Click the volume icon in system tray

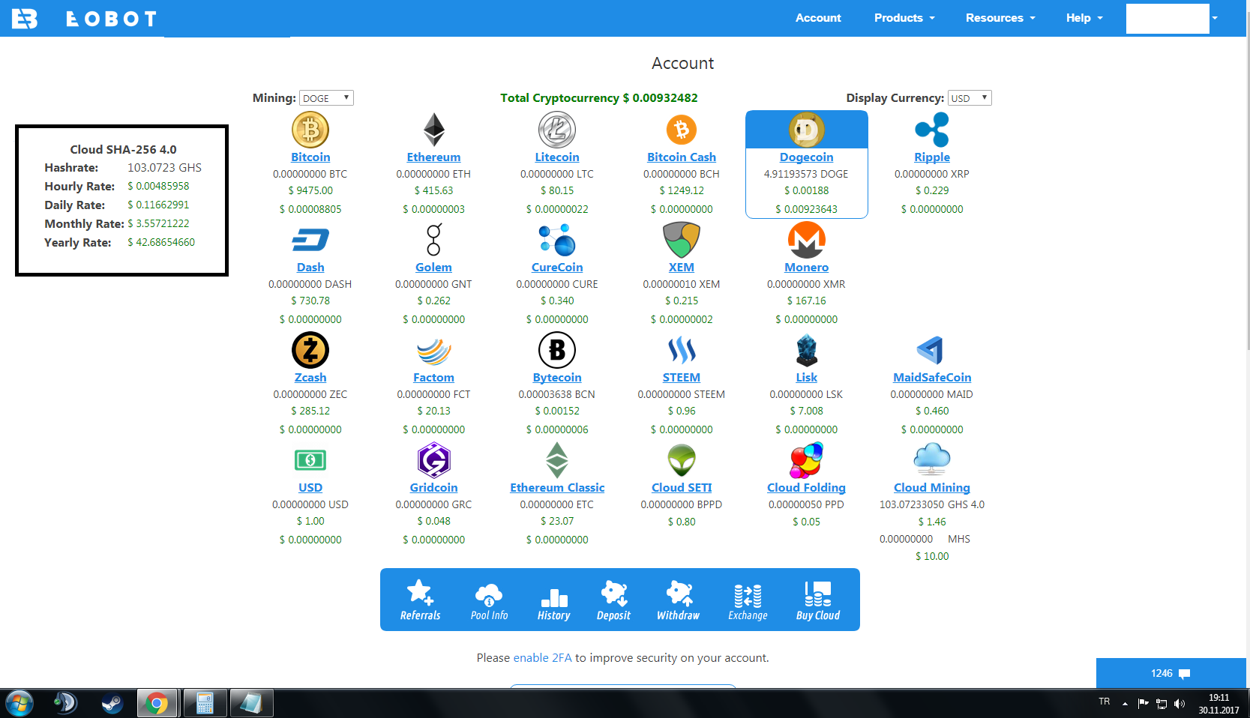[1180, 703]
